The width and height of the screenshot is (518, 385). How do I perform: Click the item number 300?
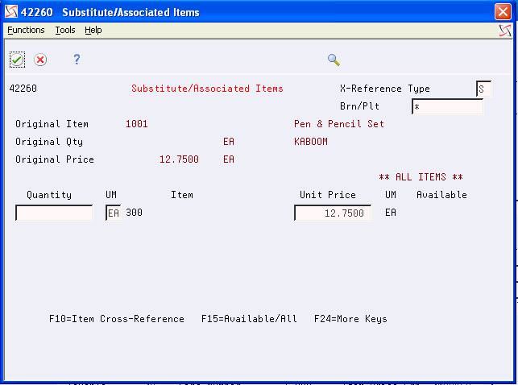[134, 213]
